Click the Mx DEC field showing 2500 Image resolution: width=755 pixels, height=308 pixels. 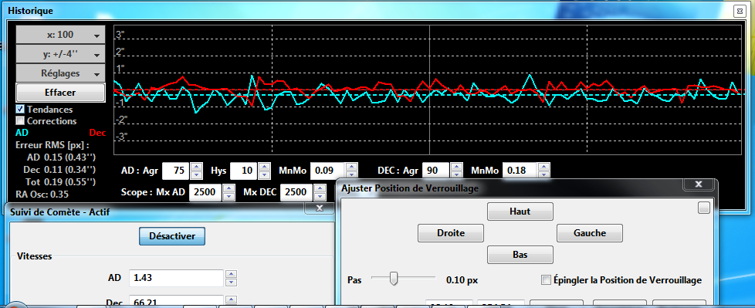pos(296,192)
